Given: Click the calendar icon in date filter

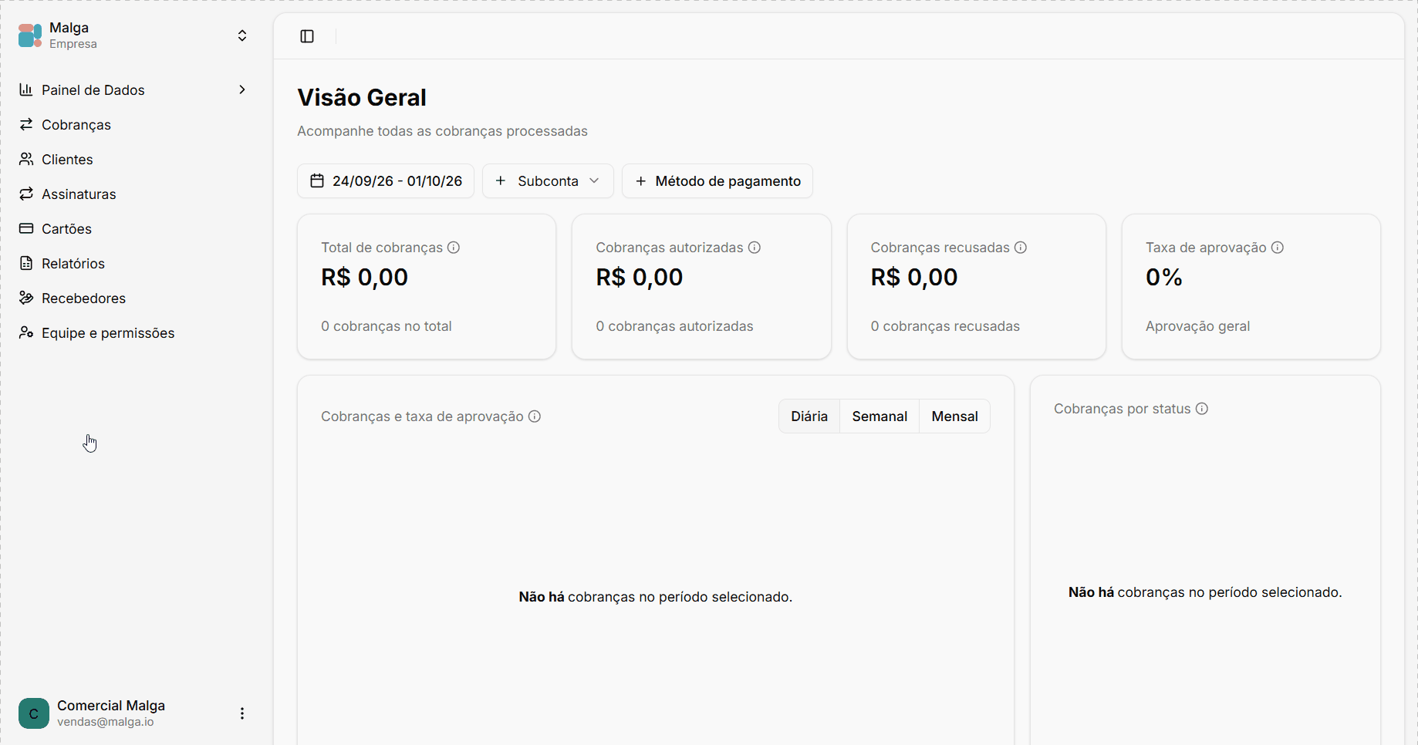Looking at the screenshot, I should tap(317, 180).
